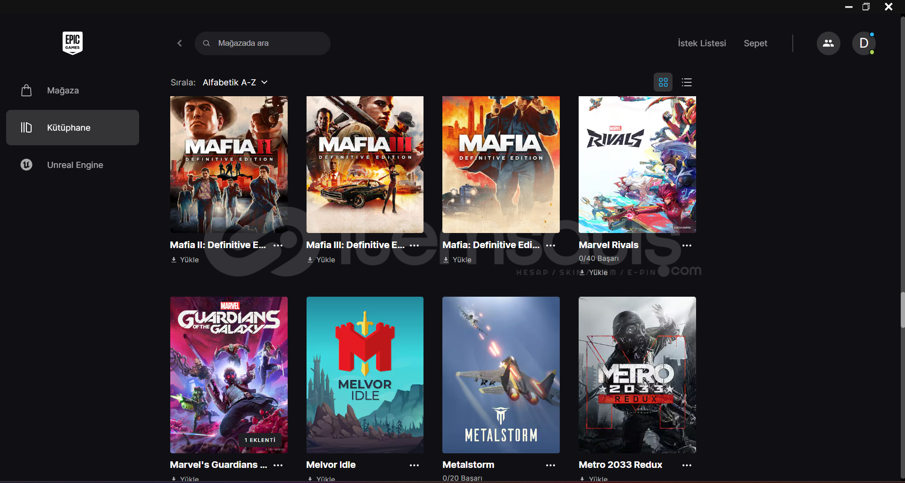Open the Sepet cart
The image size is (905, 483).
coord(756,43)
